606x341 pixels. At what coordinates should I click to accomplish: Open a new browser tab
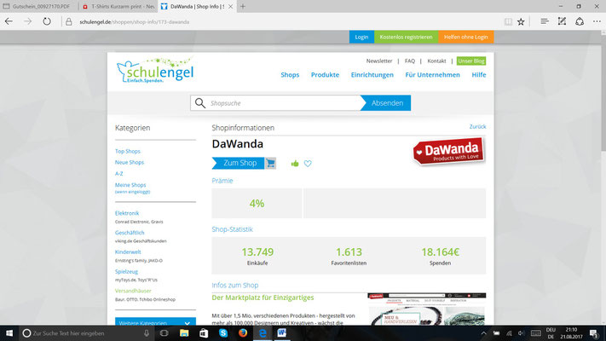click(243, 6)
